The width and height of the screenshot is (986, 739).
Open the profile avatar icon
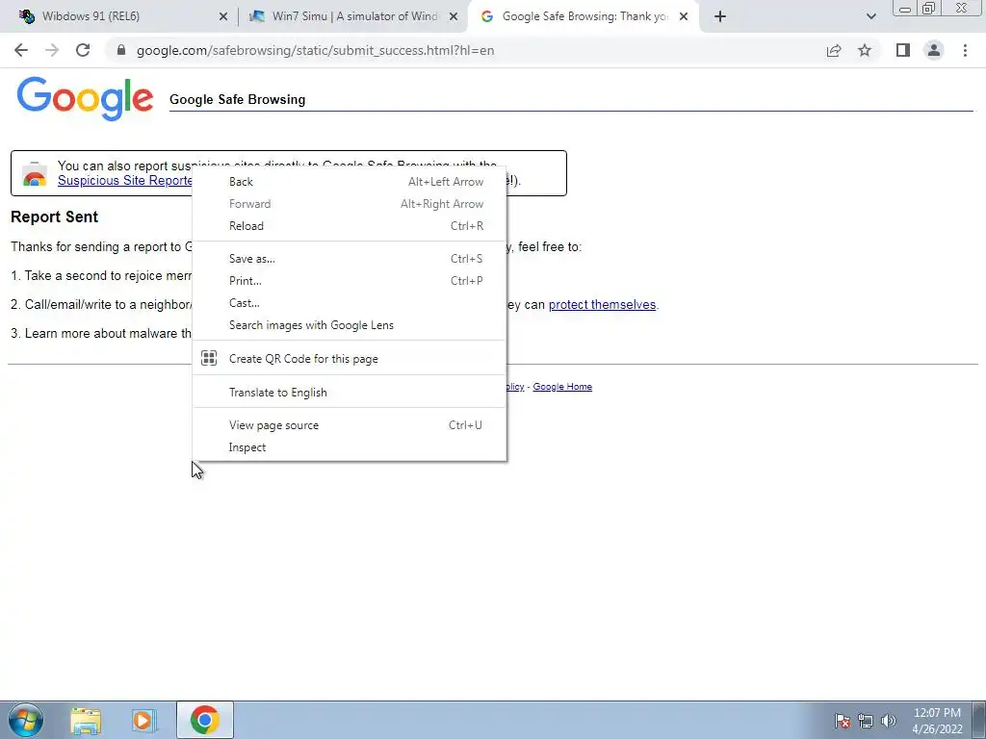[934, 50]
